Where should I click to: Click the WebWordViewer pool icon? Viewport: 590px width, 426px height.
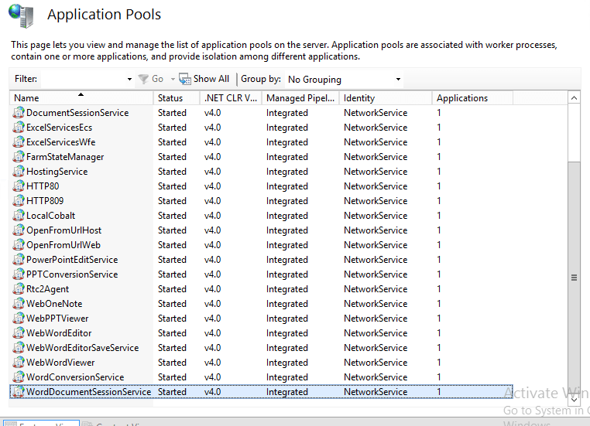(x=19, y=362)
